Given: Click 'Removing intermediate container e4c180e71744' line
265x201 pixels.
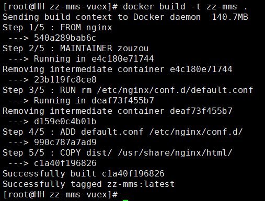Looking at the screenshot, I should tap(118, 69).
